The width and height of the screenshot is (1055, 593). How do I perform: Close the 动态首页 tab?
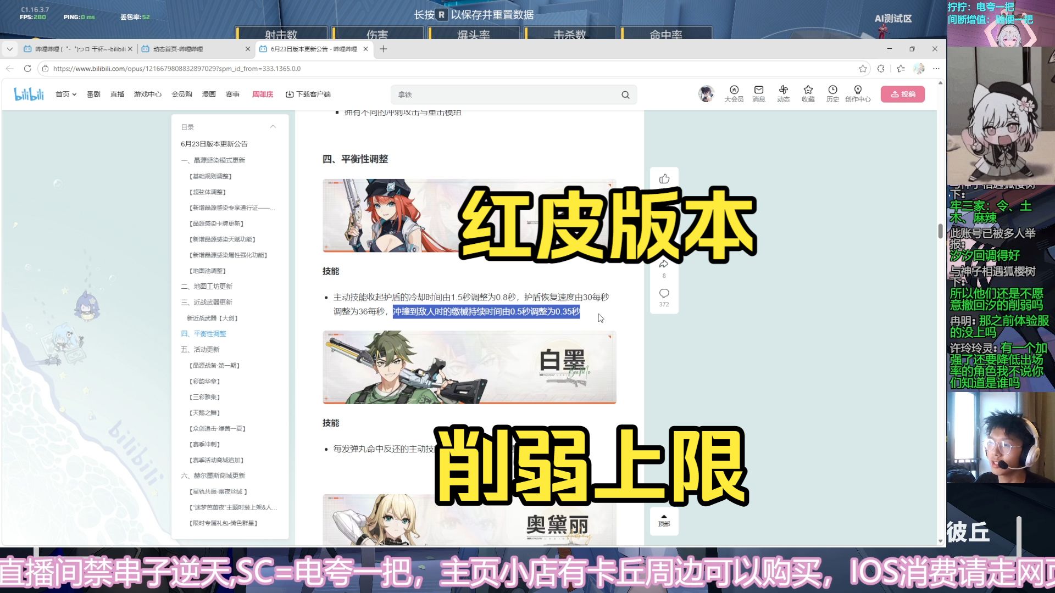click(x=247, y=49)
